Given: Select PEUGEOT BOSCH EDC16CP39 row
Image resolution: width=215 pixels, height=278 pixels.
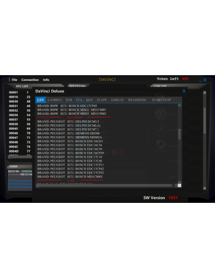Looking at the screenshot, I should pos(71,153).
